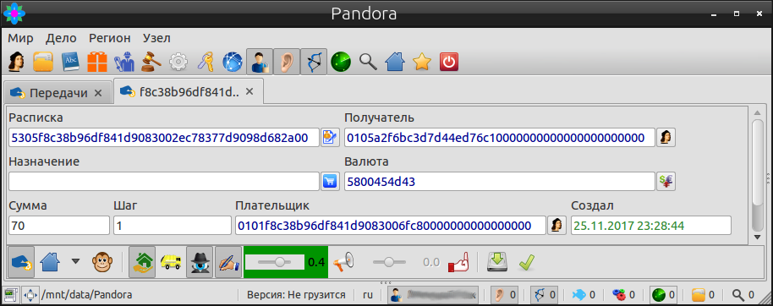
Task: Click the Плательщик hash input field
Action: [x=391, y=226]
